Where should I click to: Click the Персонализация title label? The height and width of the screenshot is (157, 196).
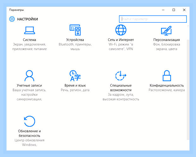click(167, 40)
